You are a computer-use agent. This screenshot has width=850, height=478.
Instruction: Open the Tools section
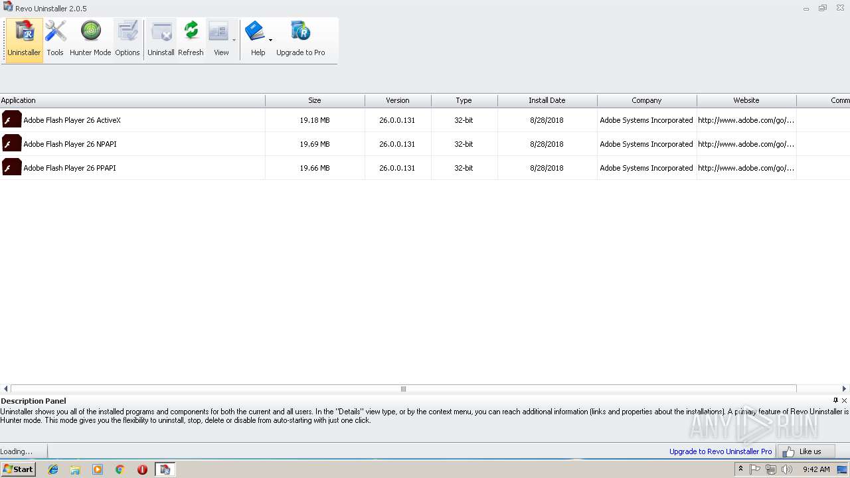coord(55,40)
